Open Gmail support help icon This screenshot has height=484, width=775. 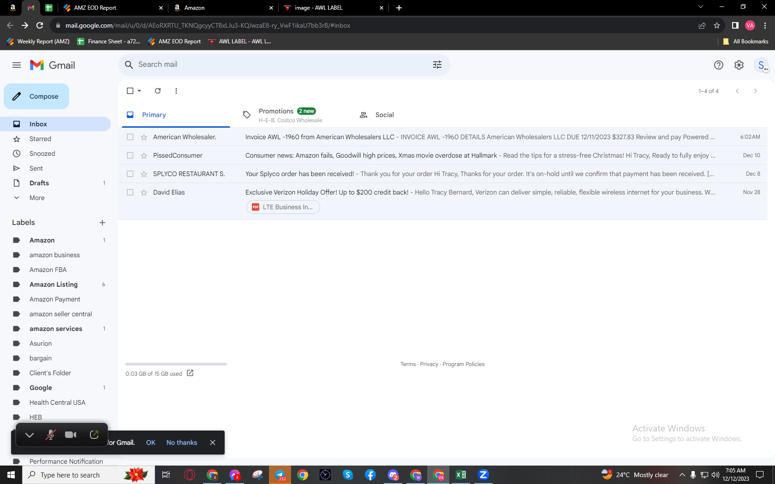pos(719,65)
